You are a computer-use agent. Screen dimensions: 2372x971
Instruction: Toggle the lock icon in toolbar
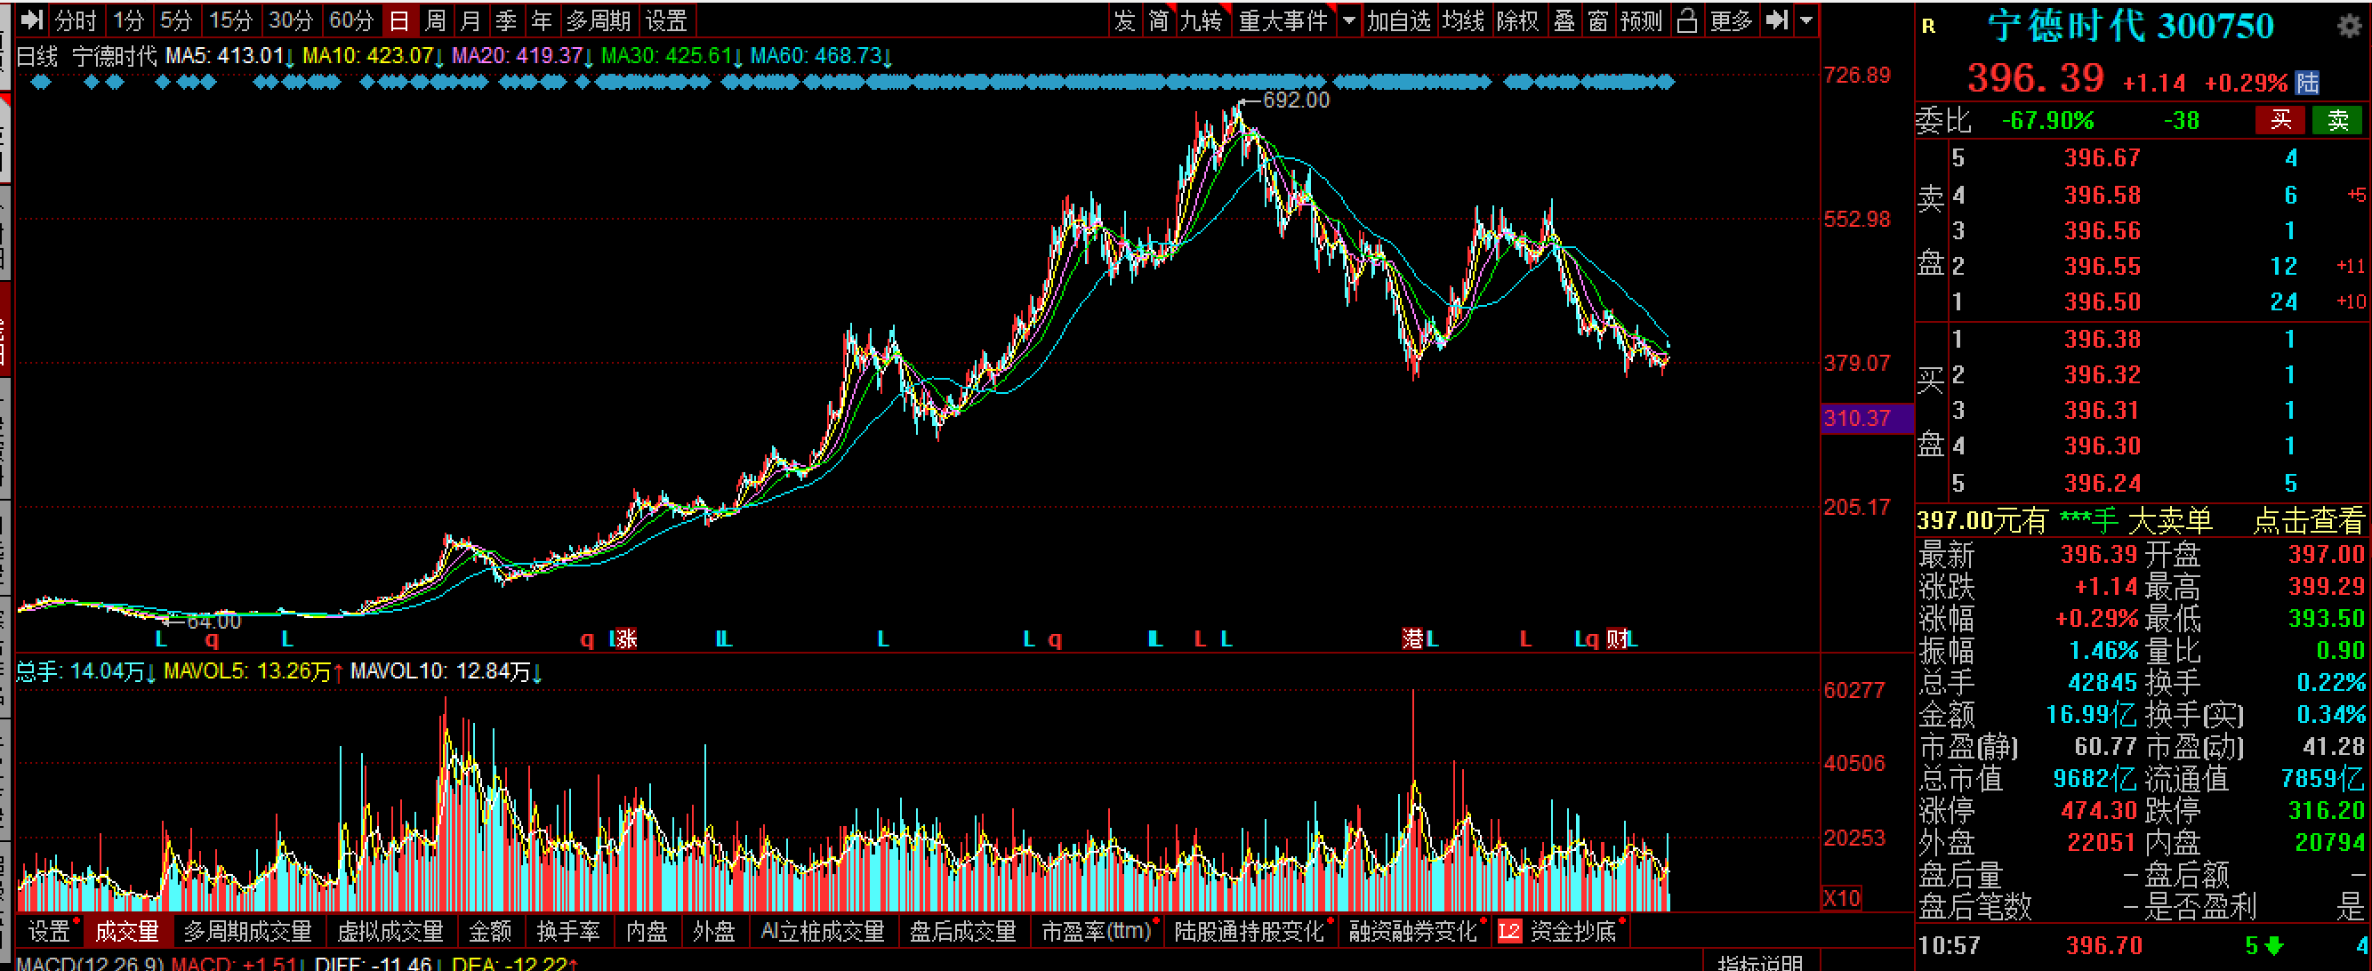pyautogui.click(x=1687, y=20)
